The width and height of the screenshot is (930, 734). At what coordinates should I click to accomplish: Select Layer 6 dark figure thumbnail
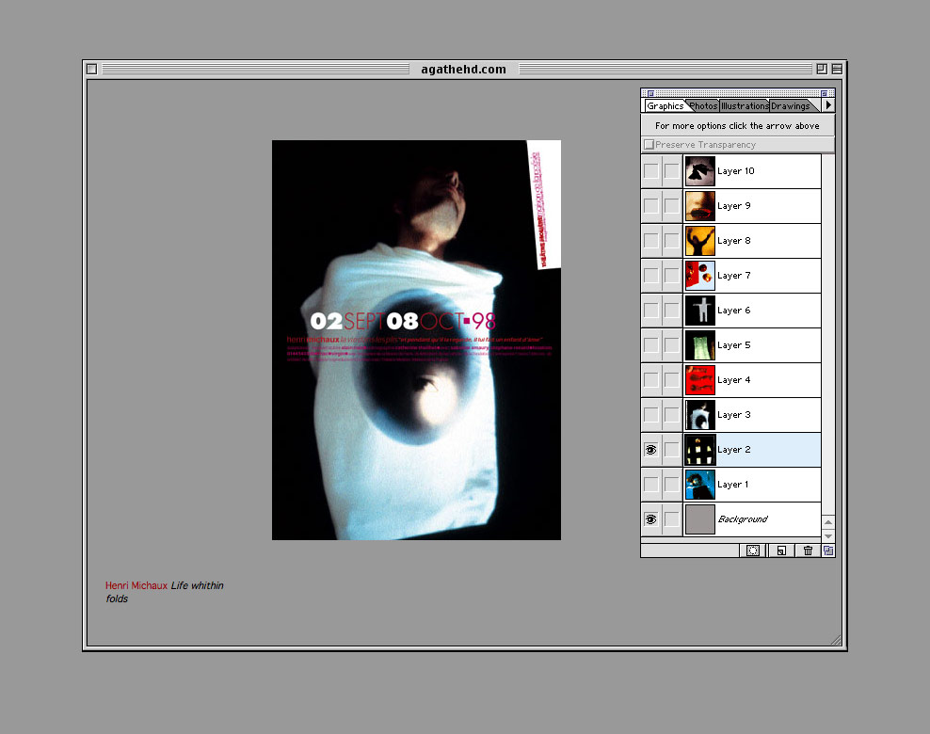[x=700, y=311]
